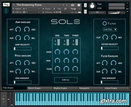Viewport: 131px width, 107px height.
Task: Expand the MIDI Ch [A] 1 dropdown
Action: (x=39, y=12)
